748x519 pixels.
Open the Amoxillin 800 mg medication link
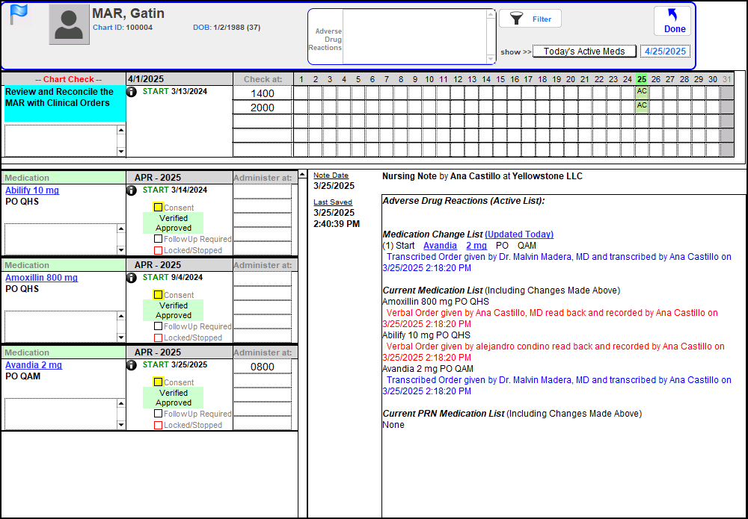tap(41, 278)
